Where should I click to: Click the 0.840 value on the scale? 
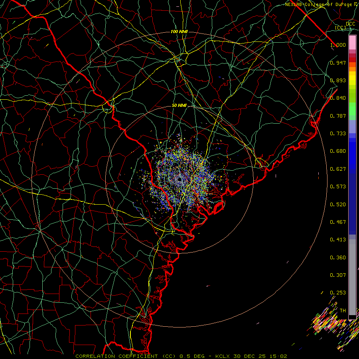click(x=338, y=98)
